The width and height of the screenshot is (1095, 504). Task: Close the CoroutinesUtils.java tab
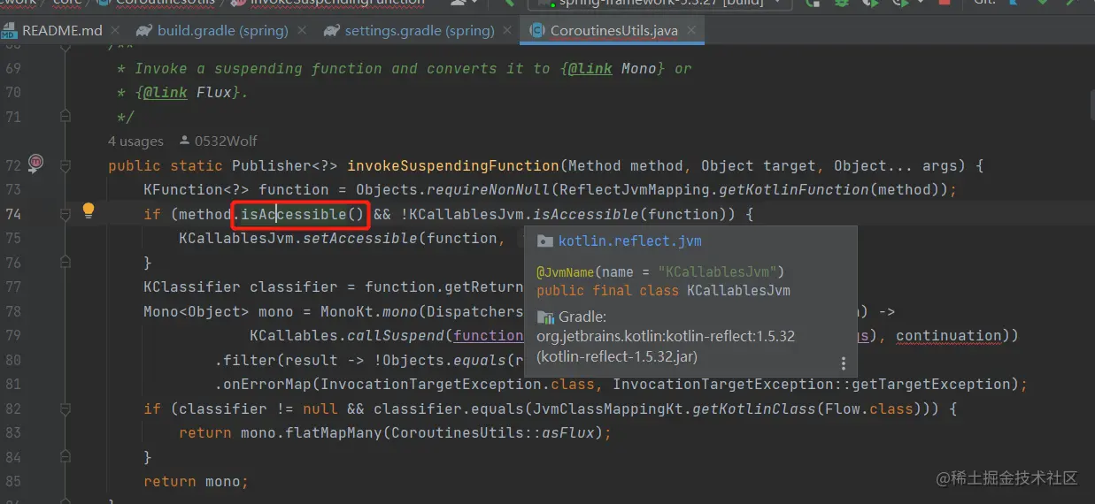[x=690, y=30]
